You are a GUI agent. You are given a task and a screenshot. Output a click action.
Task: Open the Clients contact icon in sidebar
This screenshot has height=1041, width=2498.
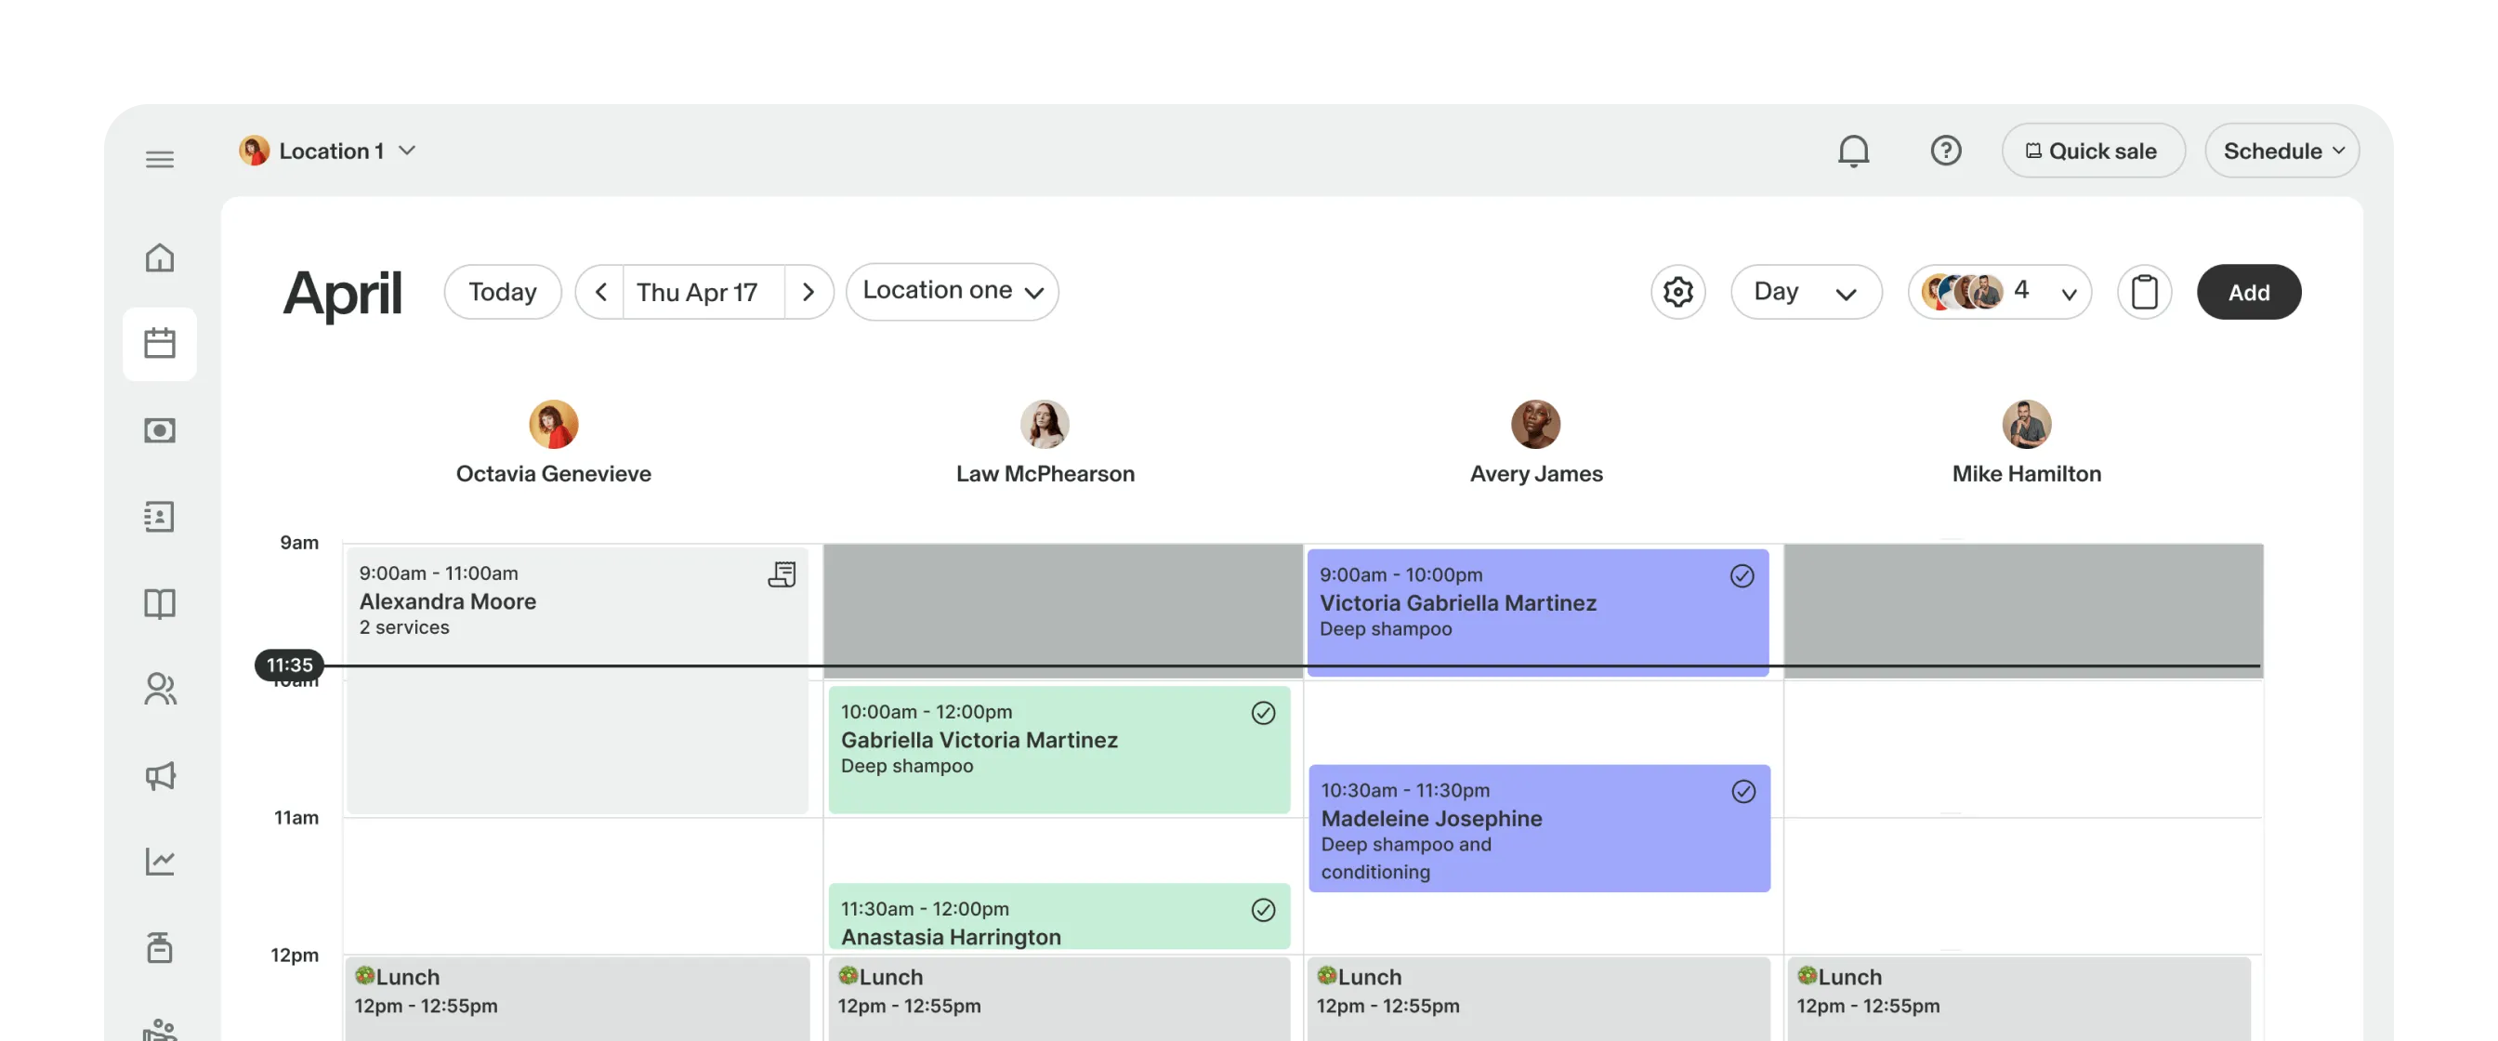pos(160,516)
